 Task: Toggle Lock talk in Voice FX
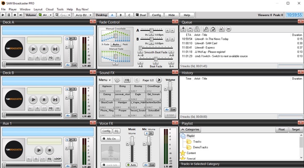(111, 165)
